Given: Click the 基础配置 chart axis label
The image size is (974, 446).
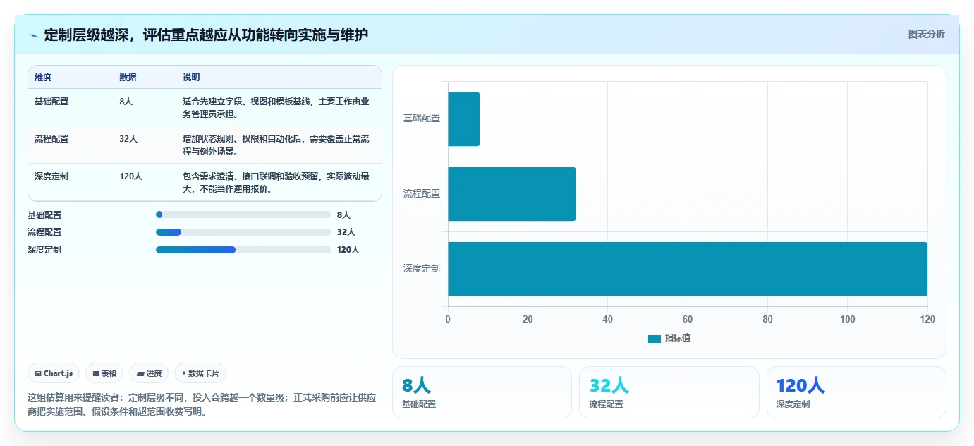Looking at the screenshot, I should (421, 119).
